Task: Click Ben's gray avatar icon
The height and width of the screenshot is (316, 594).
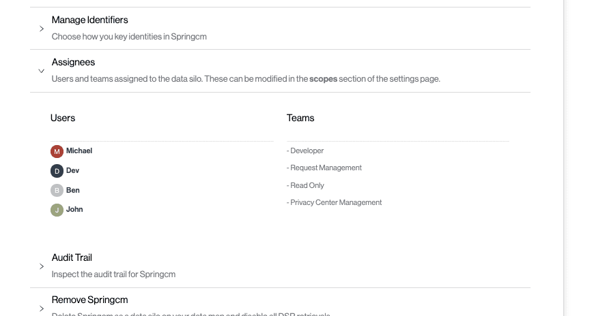Action: point(57,191)
